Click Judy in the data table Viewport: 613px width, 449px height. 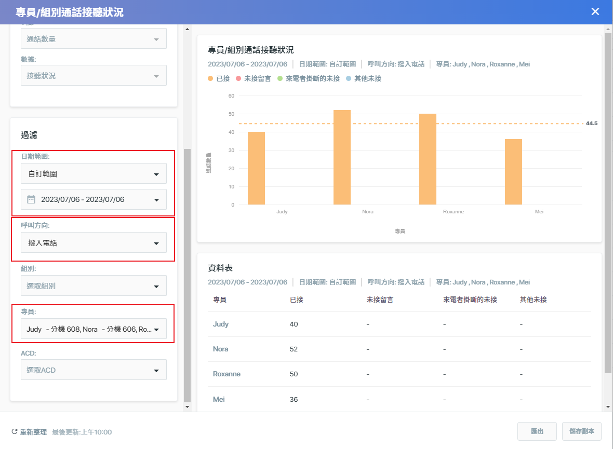[x=220, y=324]
